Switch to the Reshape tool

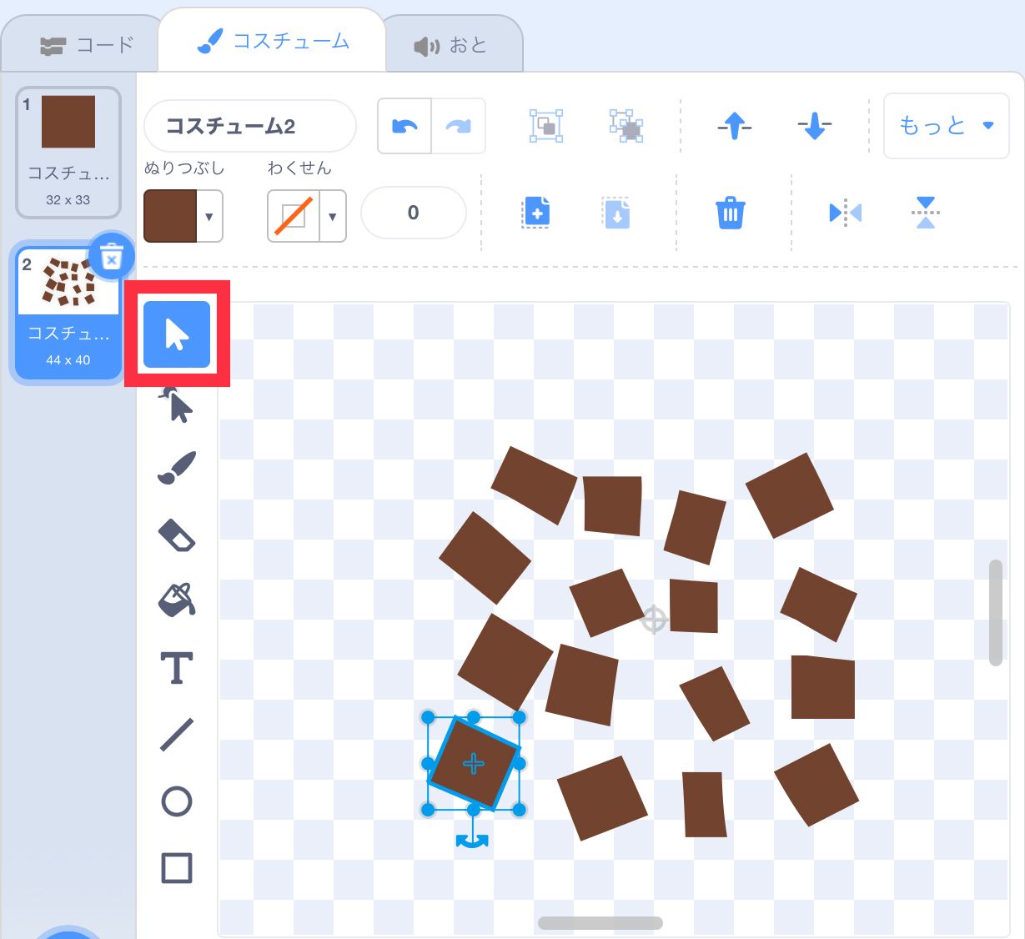point(176,403)
